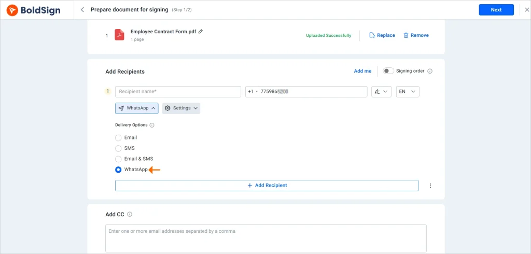
Task: Open the recipient Settings menu
Action: click(181, 108)
